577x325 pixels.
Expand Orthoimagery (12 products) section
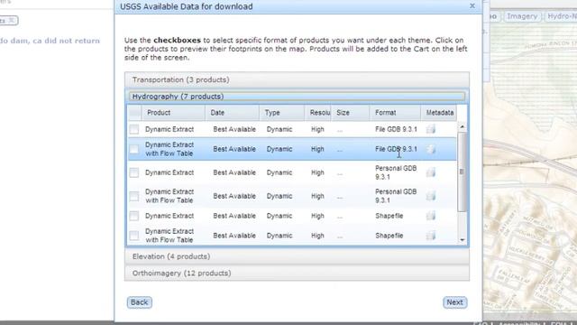click(x=297, y=273)
